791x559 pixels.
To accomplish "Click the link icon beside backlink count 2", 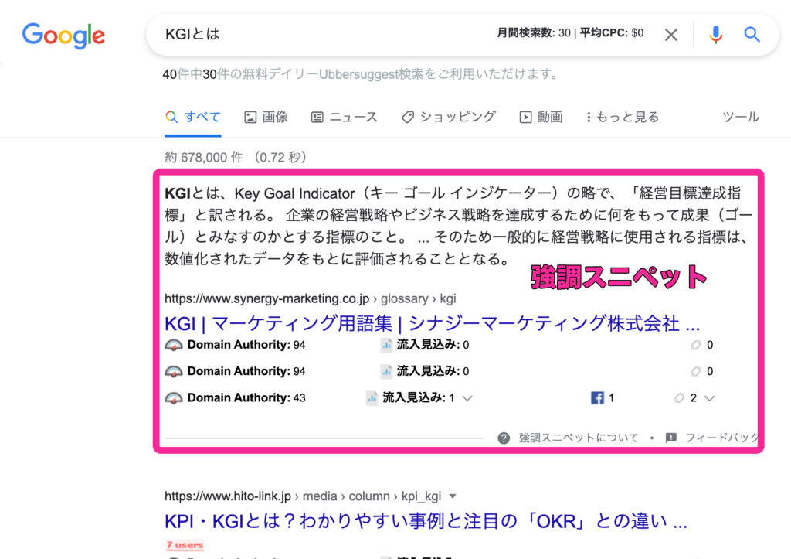I will [x=679, y=398].
